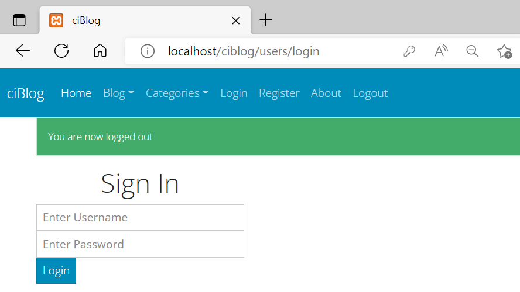Add page to favorites star icon
This screenshot has height=292, width=520.
[504, 51]
